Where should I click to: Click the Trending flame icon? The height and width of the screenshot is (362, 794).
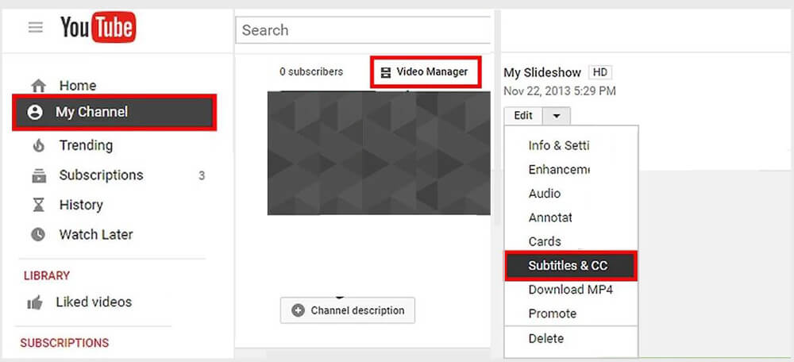click(x=38, y=146)
